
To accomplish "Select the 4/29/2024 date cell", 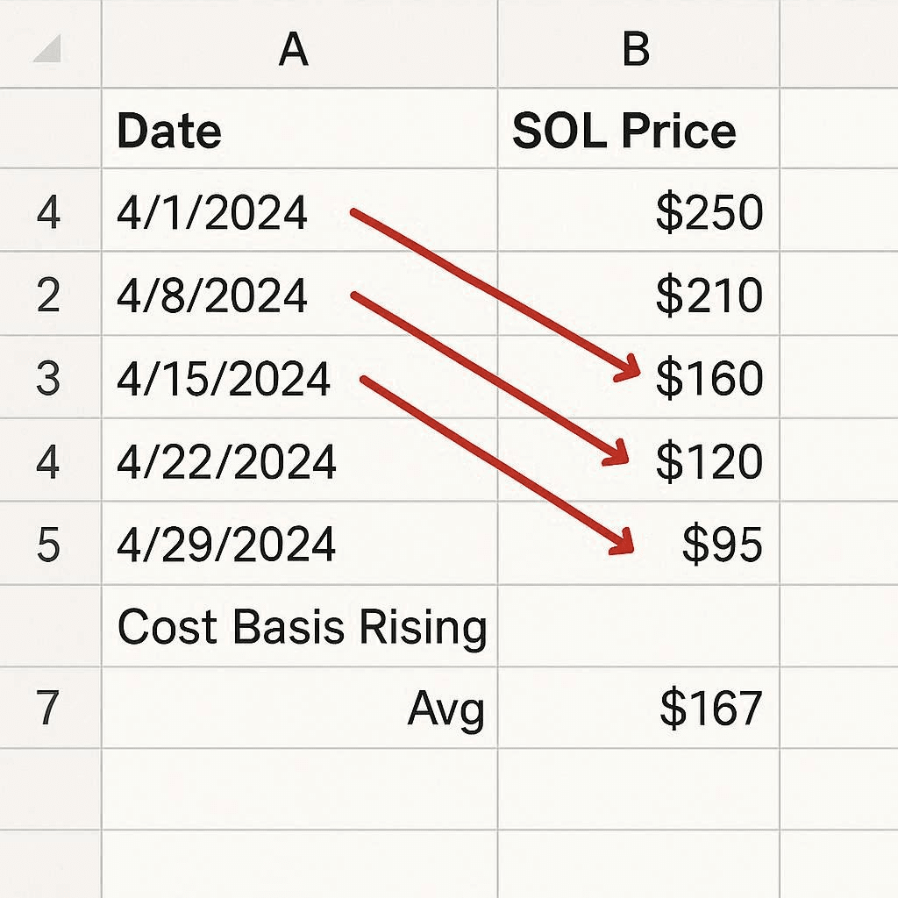I will tap(226, 545).
